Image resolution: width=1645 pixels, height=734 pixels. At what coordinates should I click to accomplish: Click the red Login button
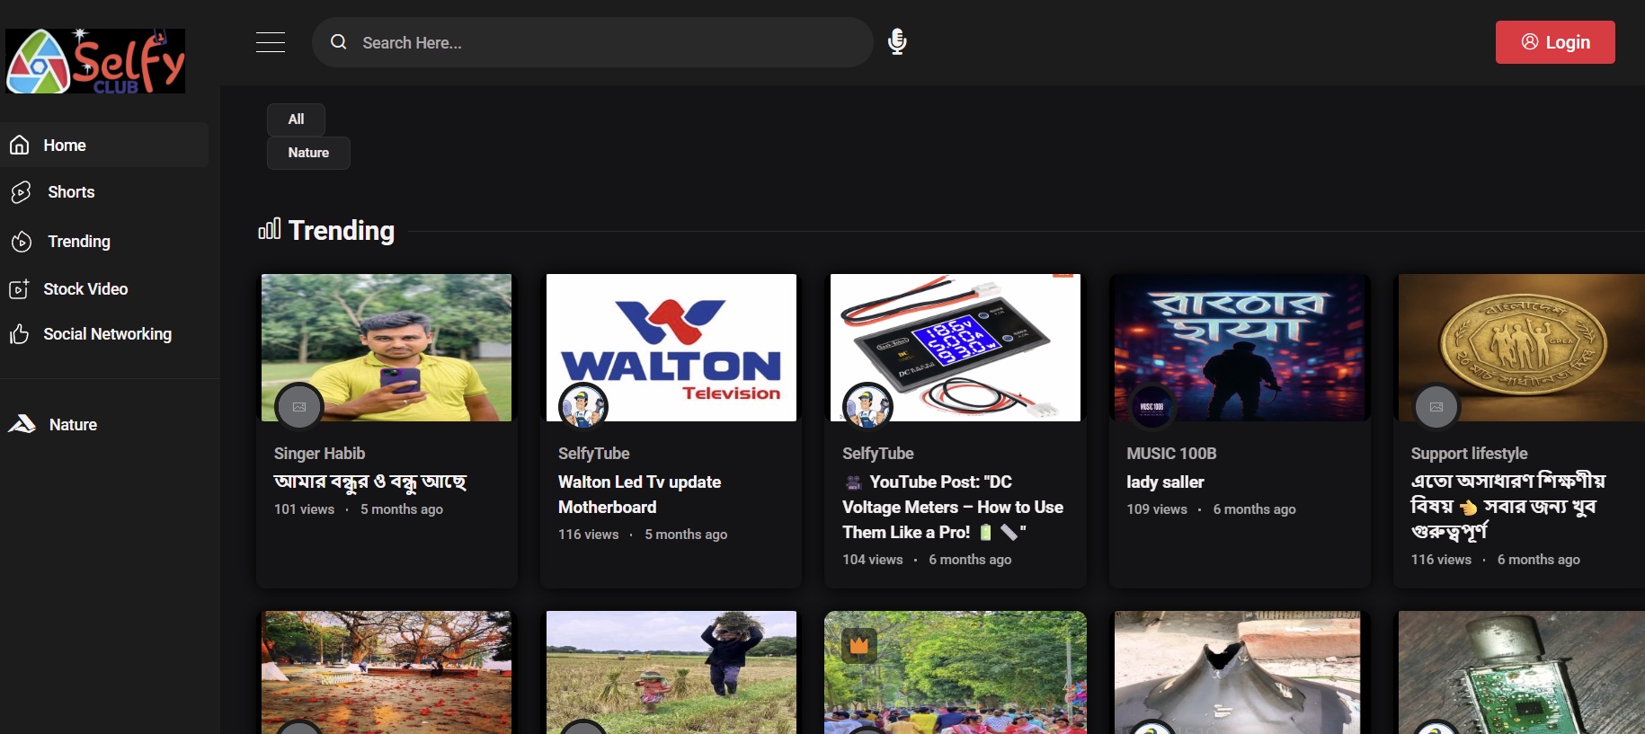[1555, 42]
